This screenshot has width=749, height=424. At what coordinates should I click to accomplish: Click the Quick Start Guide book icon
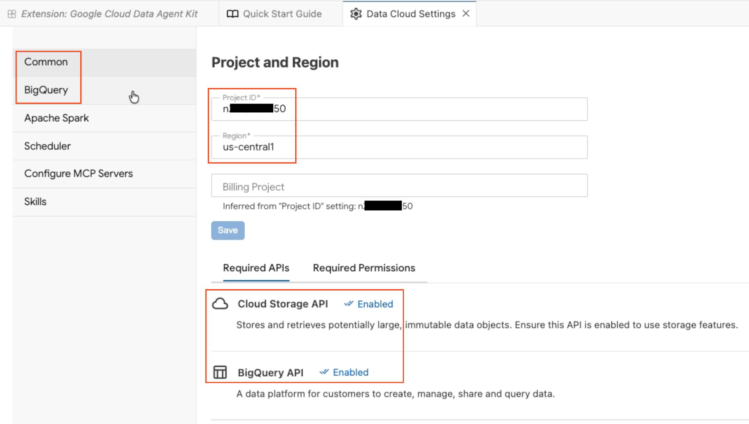pos(232,14)
